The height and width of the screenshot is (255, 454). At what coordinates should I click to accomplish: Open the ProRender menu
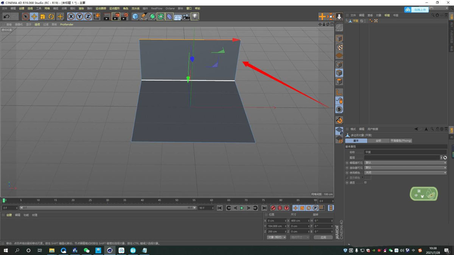[x=67, y=24]
